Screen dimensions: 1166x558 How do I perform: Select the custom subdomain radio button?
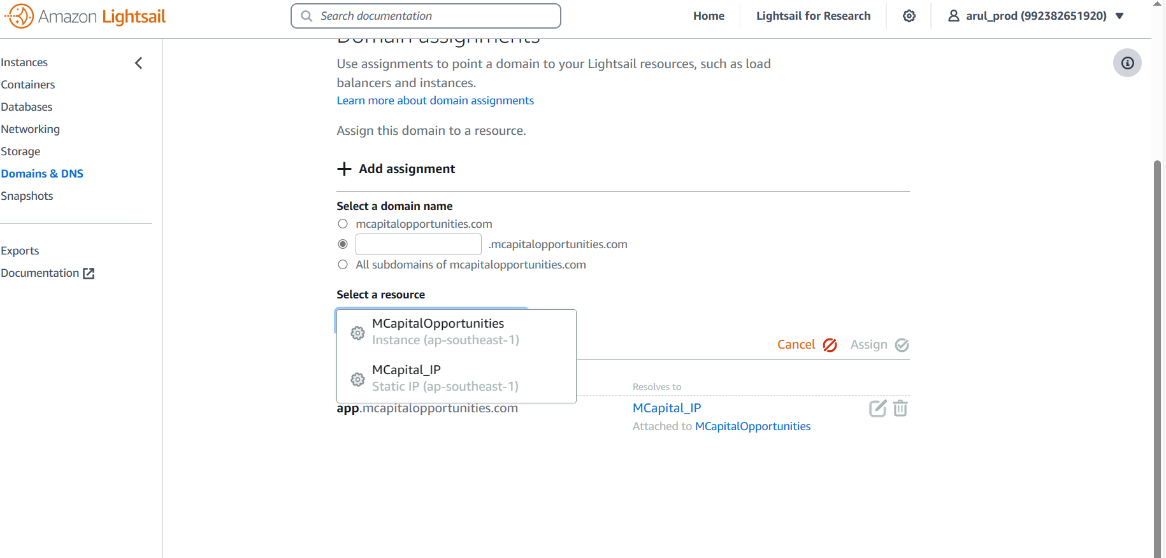pyautogui.click(x=343, y=244)
